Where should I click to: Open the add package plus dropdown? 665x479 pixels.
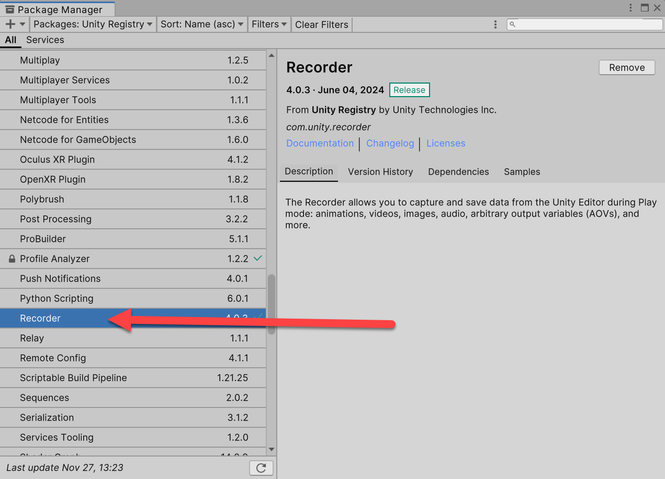click(x=15, y=24)
